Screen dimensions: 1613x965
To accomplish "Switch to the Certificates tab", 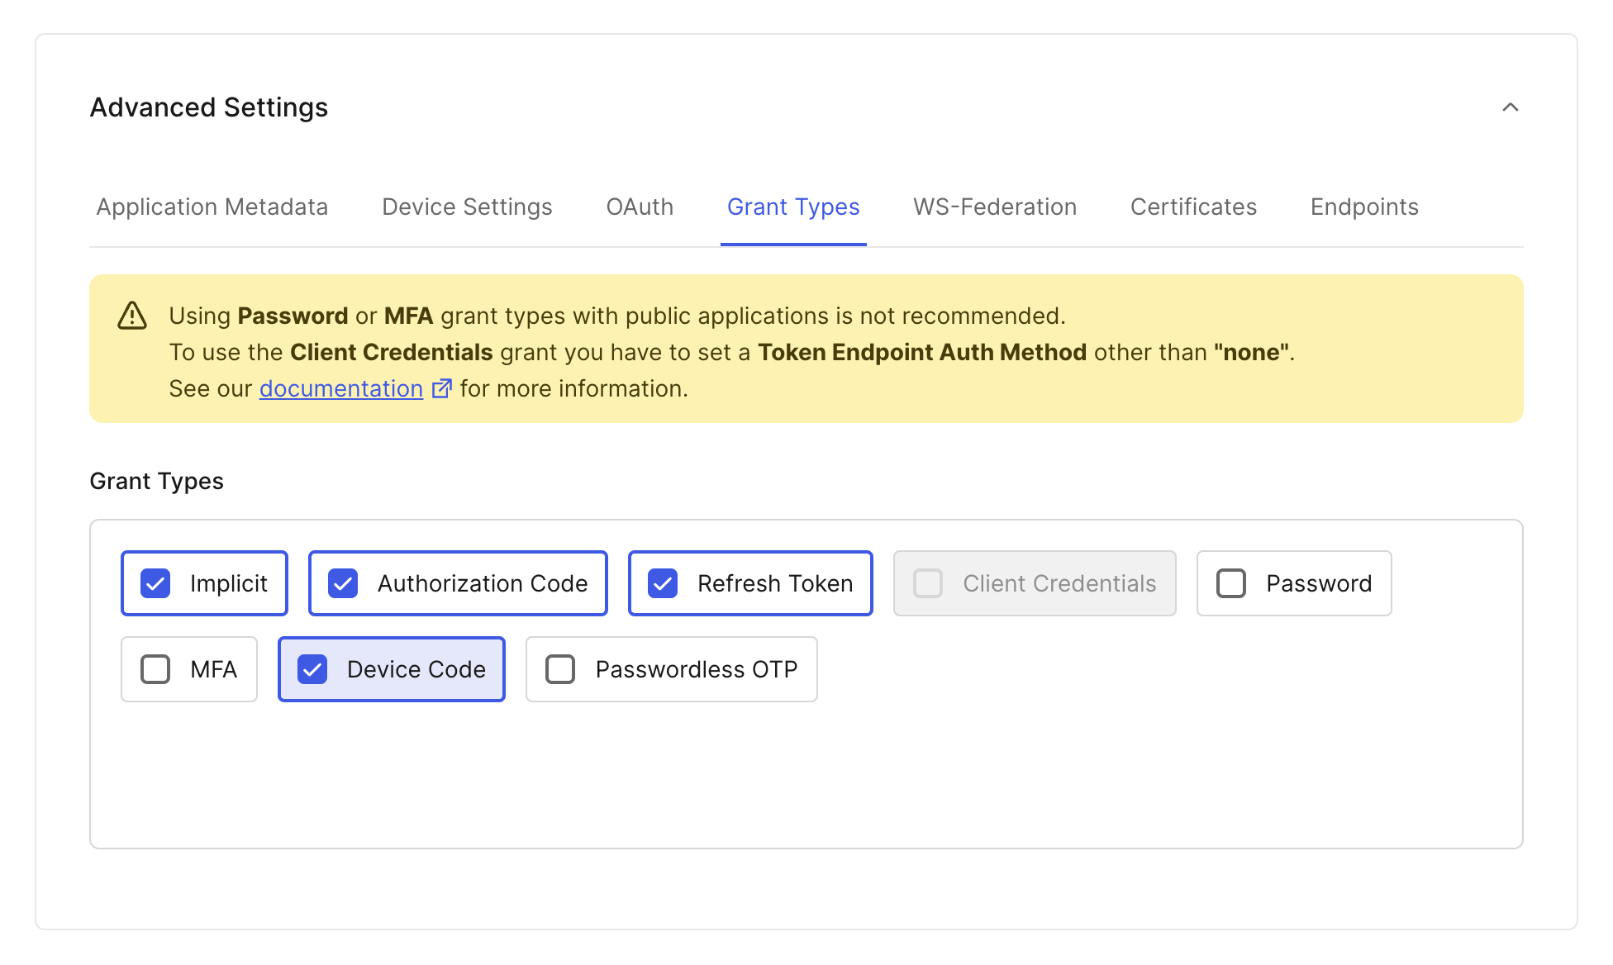I will pyautogui.click(x=1192, y=207).
